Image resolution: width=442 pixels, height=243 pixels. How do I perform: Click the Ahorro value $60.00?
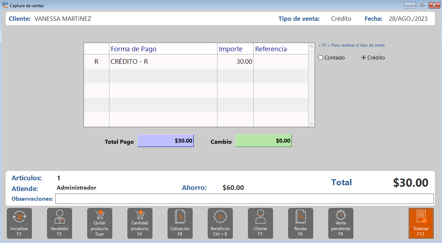click(233, 188)
